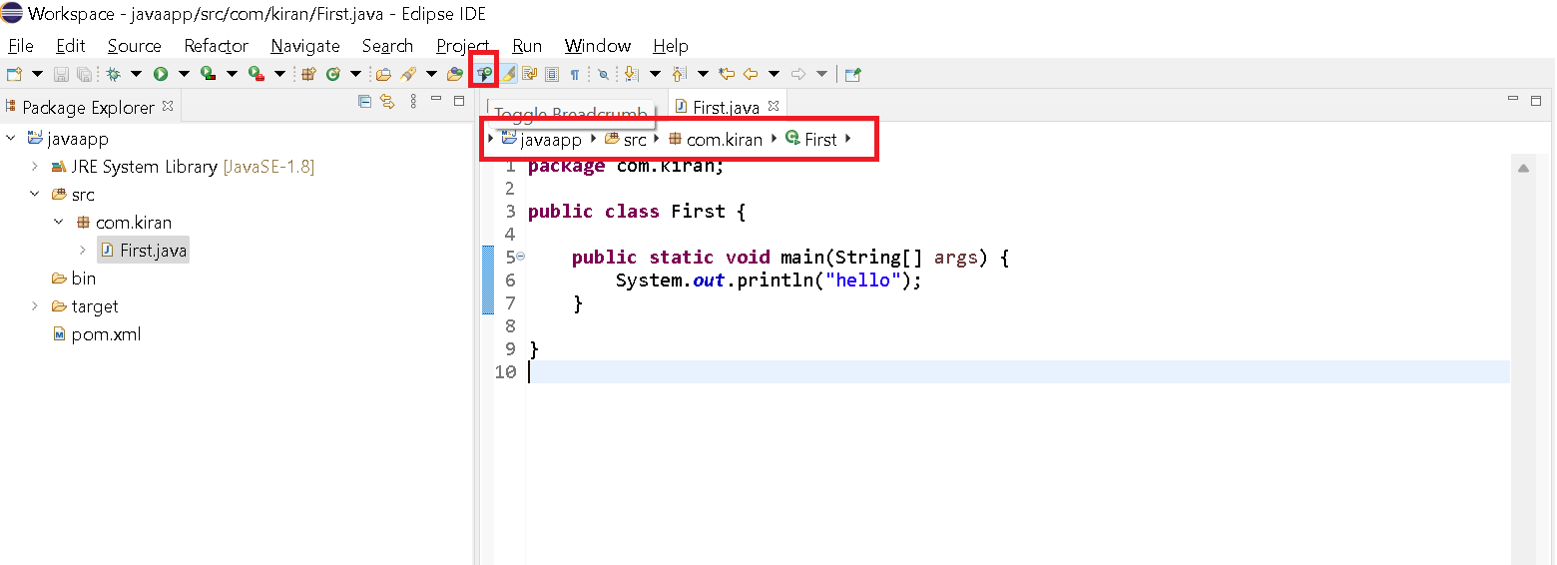Toggle code folding at line 5

pyautogui.click(x=520, y=257)
